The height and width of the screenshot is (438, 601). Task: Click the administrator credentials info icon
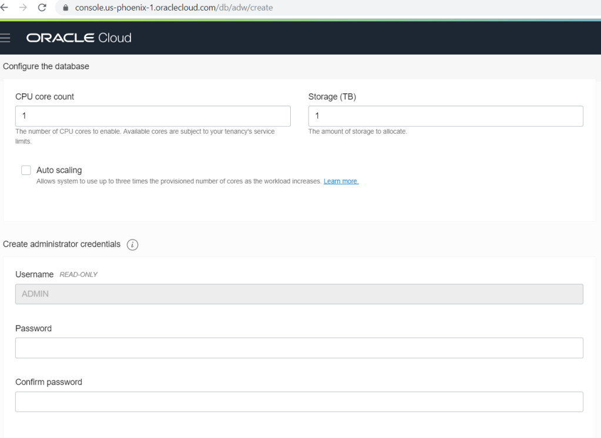[133, 245]
